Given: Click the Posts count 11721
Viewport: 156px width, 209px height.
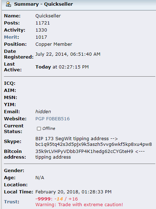Looking at the screenshot, I should click(x=42, y=23).
